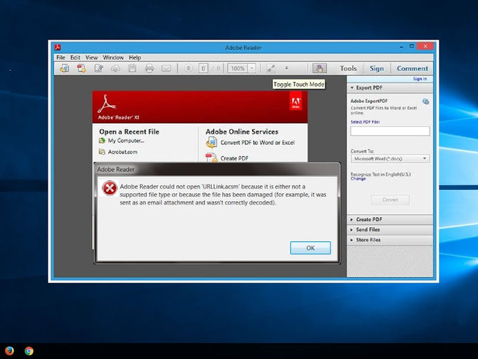
Task: Click the Email envelope toolbar icon
Action: 166,69
